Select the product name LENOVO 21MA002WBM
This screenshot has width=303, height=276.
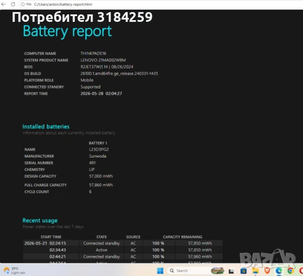[x=103, y=60]
